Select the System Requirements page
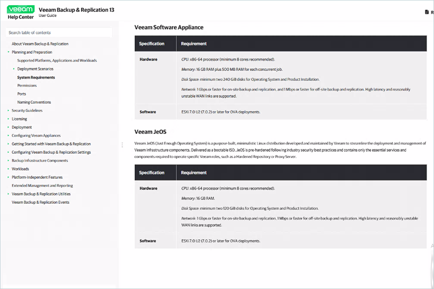This screenshot has height=289, width=434. tap(36, 78)
